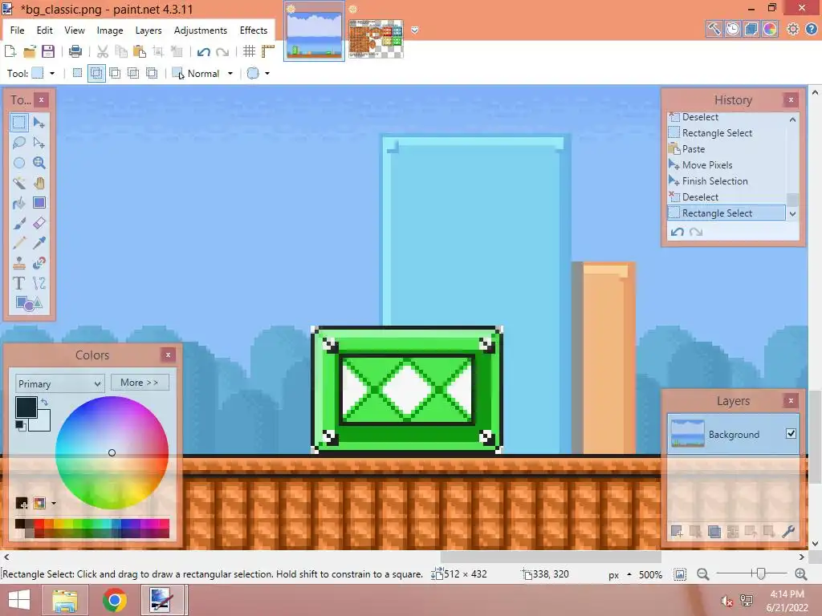Open the Edit menu
822x616 pixels.
(x=45, y=30)
